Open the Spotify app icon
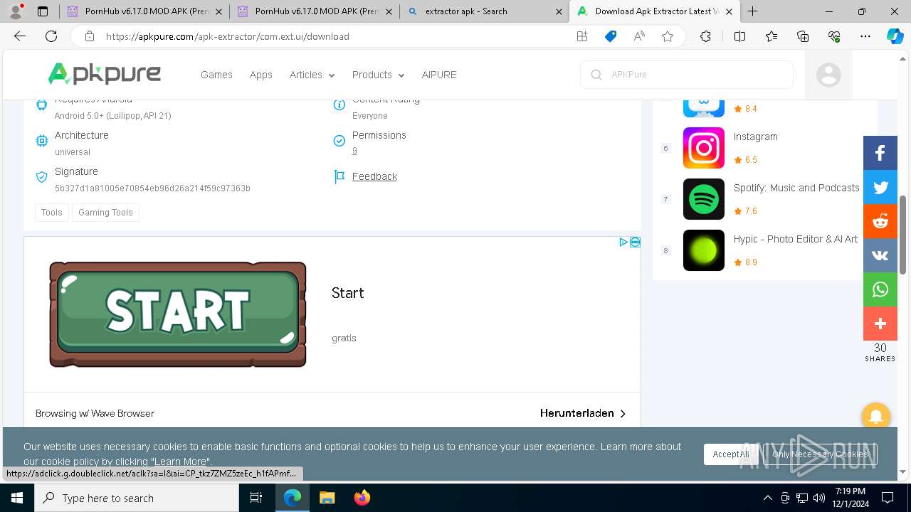 [704, 199]
